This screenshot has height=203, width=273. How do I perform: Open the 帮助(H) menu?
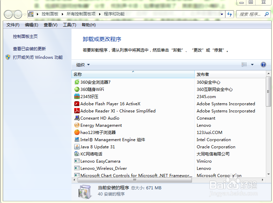(x=89, y=25)
